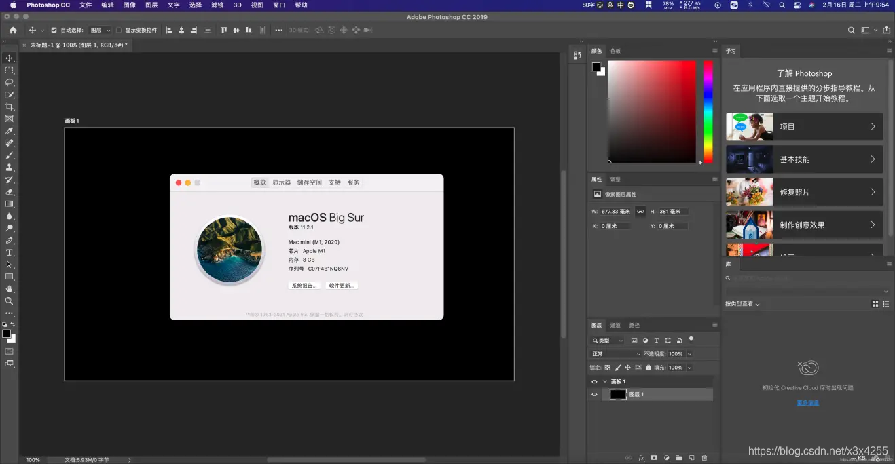This screenshot has width=895, height=464.
Task: Switch to the 路径 tab
Action: point(634,325)
